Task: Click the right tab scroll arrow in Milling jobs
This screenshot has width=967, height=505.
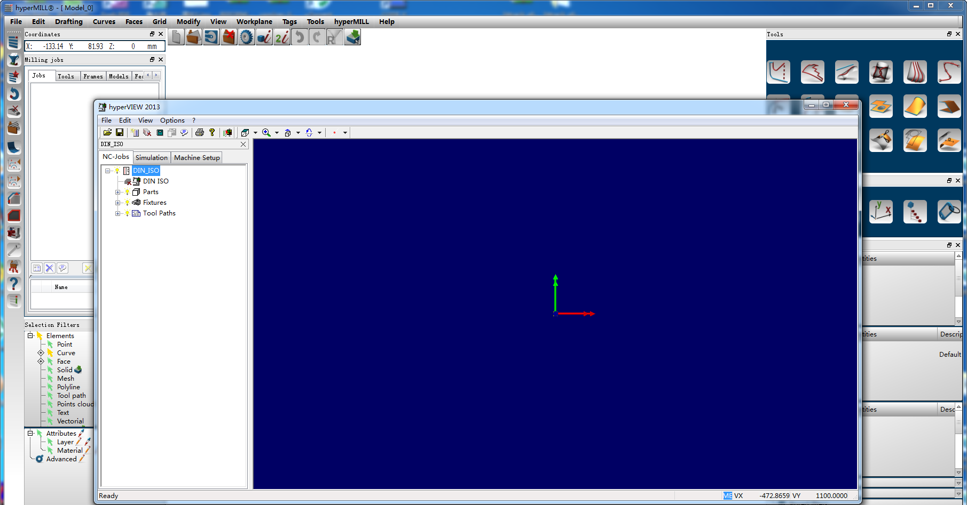Action: coord(156,75)
